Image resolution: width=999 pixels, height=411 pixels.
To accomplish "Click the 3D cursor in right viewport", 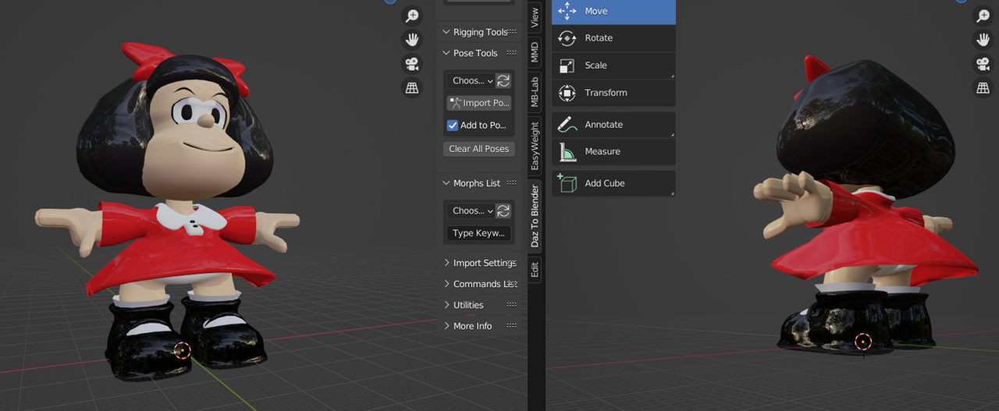I will [863, 342].
